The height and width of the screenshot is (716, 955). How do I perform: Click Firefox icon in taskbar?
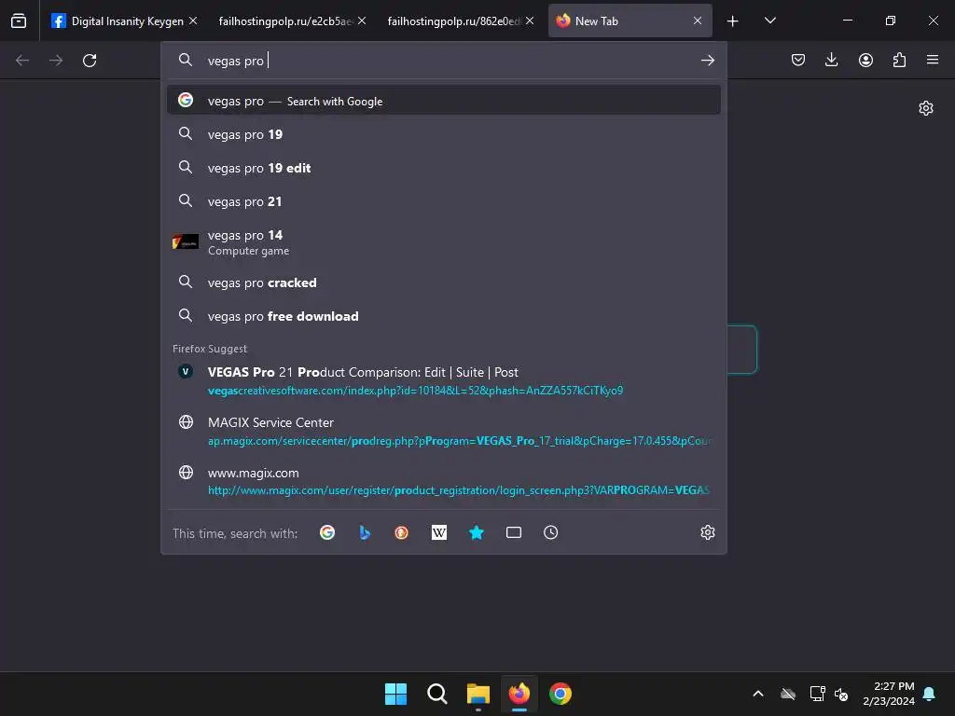click(519, 694)
